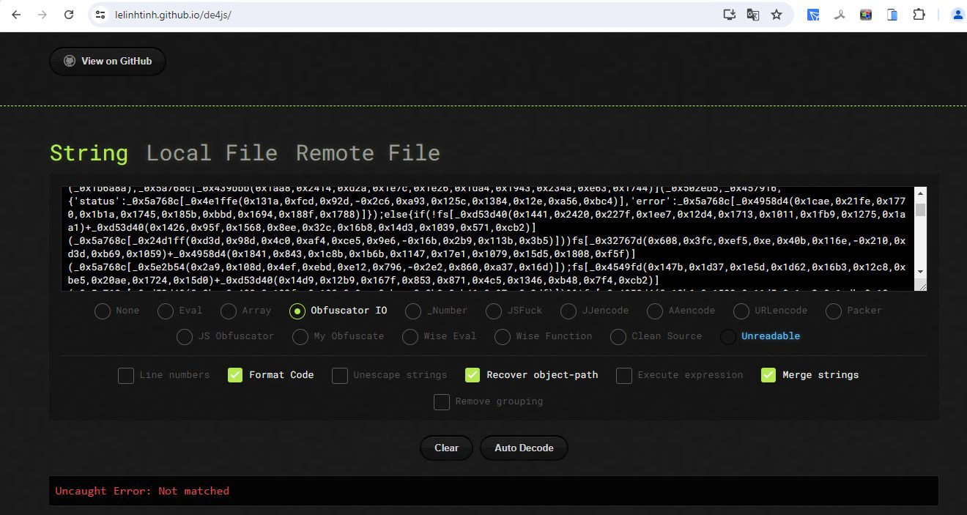
Task: View site information icon in address bar
Action: pyautogui.click(x=101, y=15)
